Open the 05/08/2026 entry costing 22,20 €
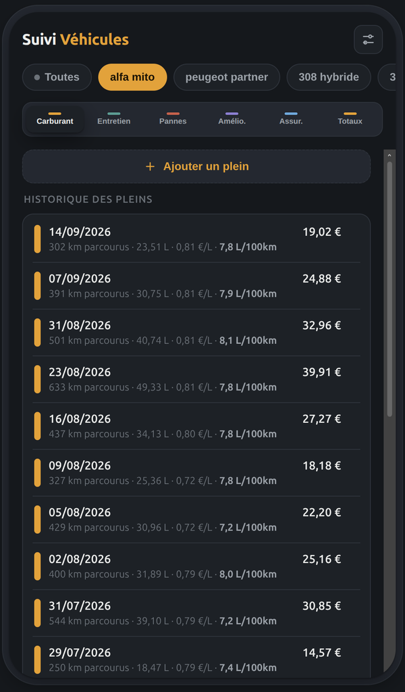The image size is (405, 692). (x=196, y=520)
